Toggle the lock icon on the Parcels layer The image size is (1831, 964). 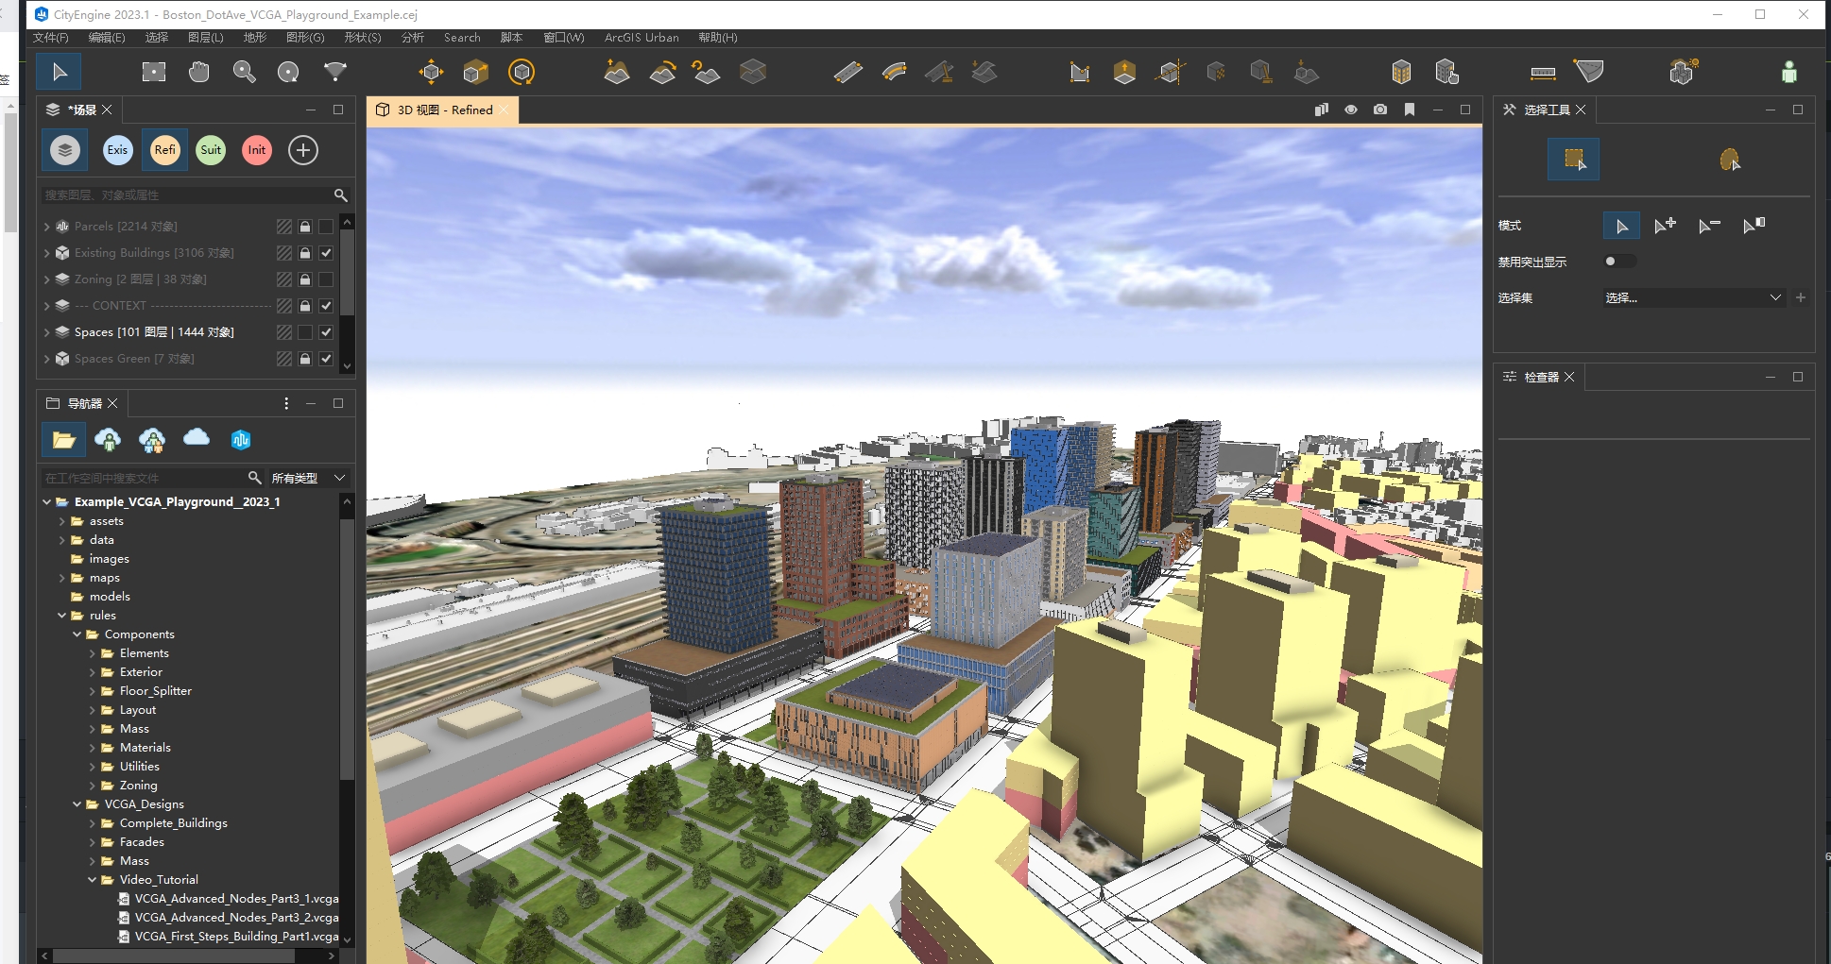click(304, 227)
